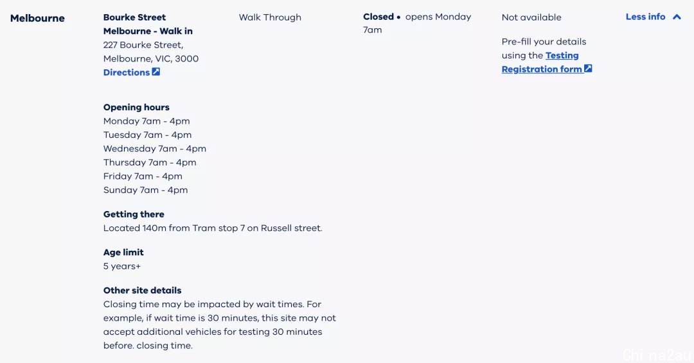Click the Closed status indicator

378,17
